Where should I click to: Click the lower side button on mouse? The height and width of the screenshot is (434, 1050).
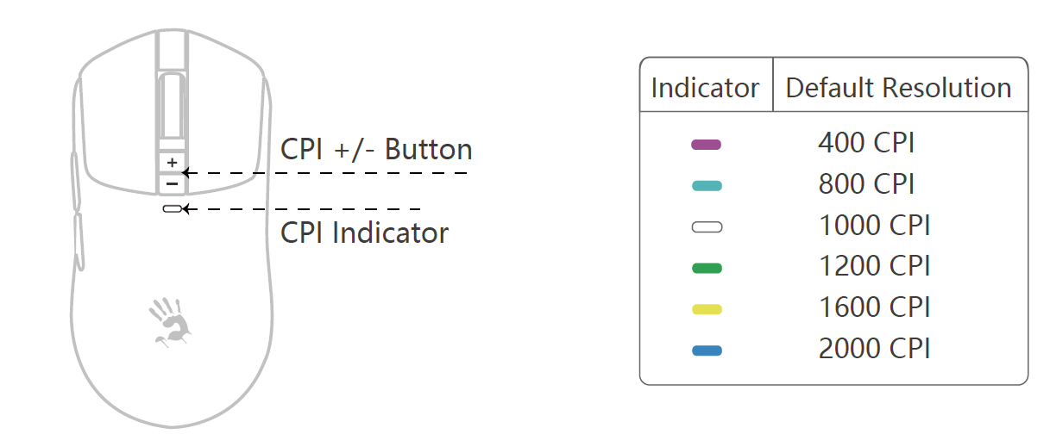point(78,243)
